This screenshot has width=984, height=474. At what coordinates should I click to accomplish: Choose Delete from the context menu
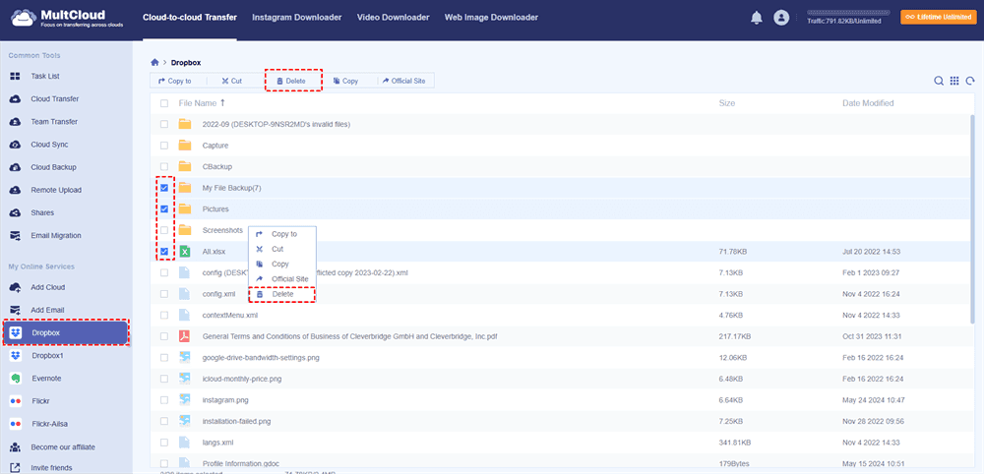coord(282,294)
